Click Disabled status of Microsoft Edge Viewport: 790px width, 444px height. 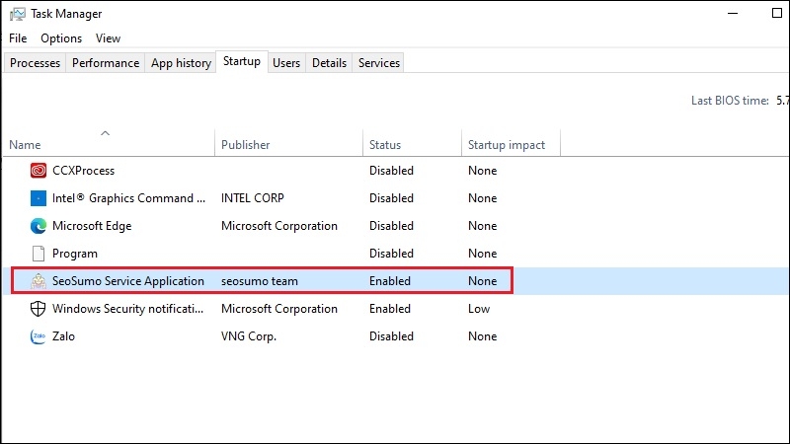pyautogui.click(x=391, y=226)
